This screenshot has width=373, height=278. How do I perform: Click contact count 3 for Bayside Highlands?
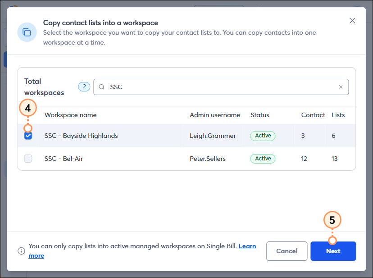[303, 136]
